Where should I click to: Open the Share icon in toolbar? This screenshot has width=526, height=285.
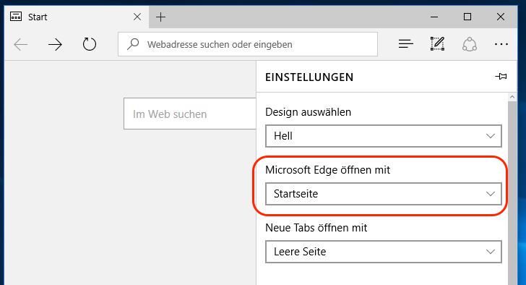tap(470, 44)
